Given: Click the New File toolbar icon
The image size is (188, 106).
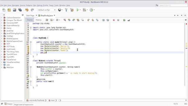Looking at the screenshot, I should [4, 10].
